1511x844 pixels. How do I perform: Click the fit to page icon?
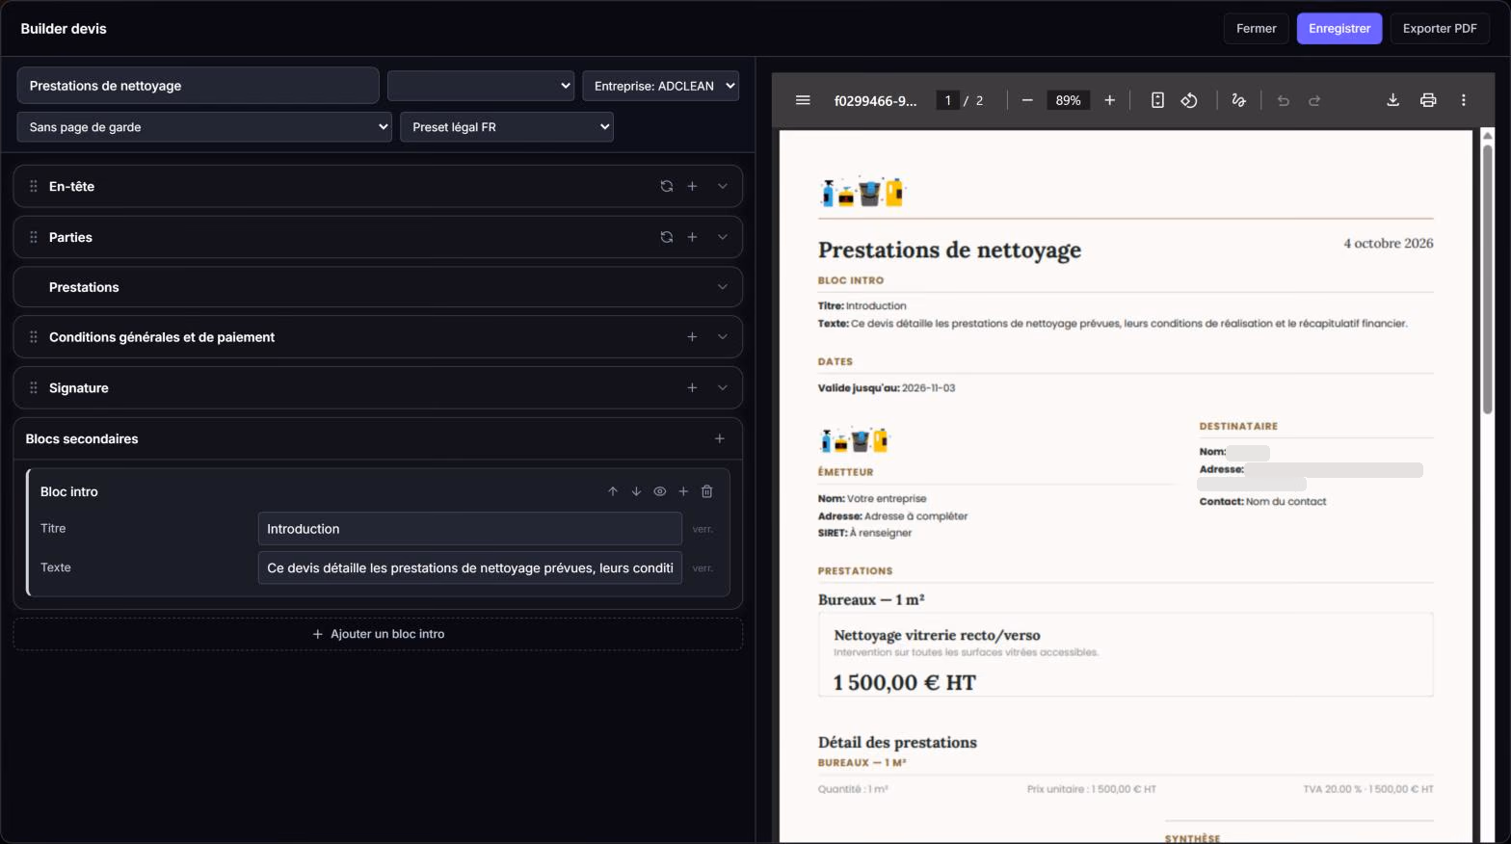pos(1157,100)
